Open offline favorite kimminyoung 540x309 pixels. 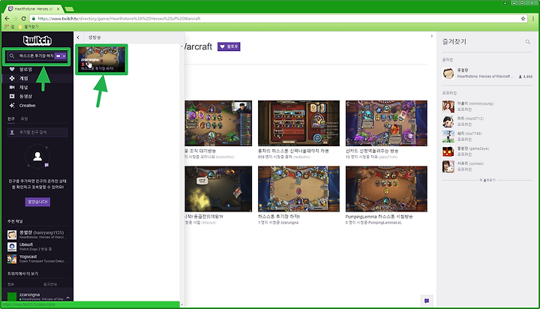coord(487,106)
